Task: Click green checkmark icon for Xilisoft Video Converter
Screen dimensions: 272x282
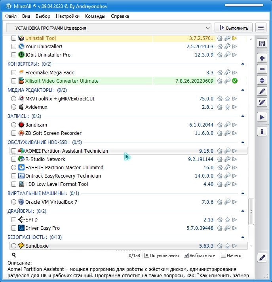Action: click(x=234, y=81)
